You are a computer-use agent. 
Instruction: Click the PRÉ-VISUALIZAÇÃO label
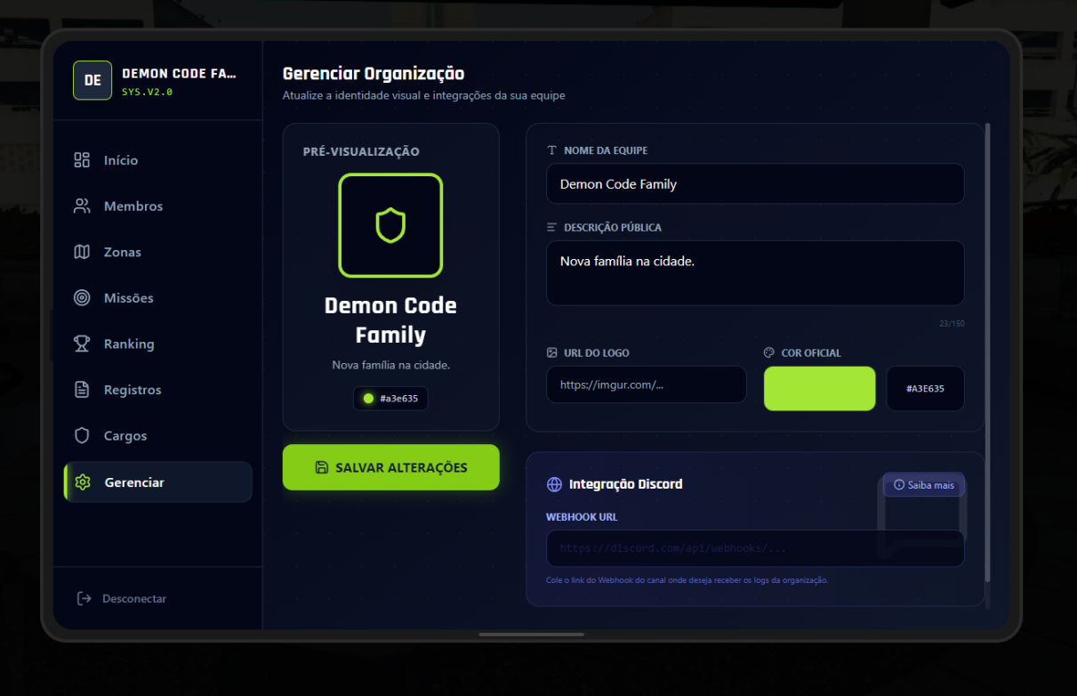(x=361, y=152)
